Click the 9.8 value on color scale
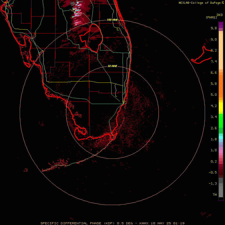225x225 pixels. coord(214,28)
